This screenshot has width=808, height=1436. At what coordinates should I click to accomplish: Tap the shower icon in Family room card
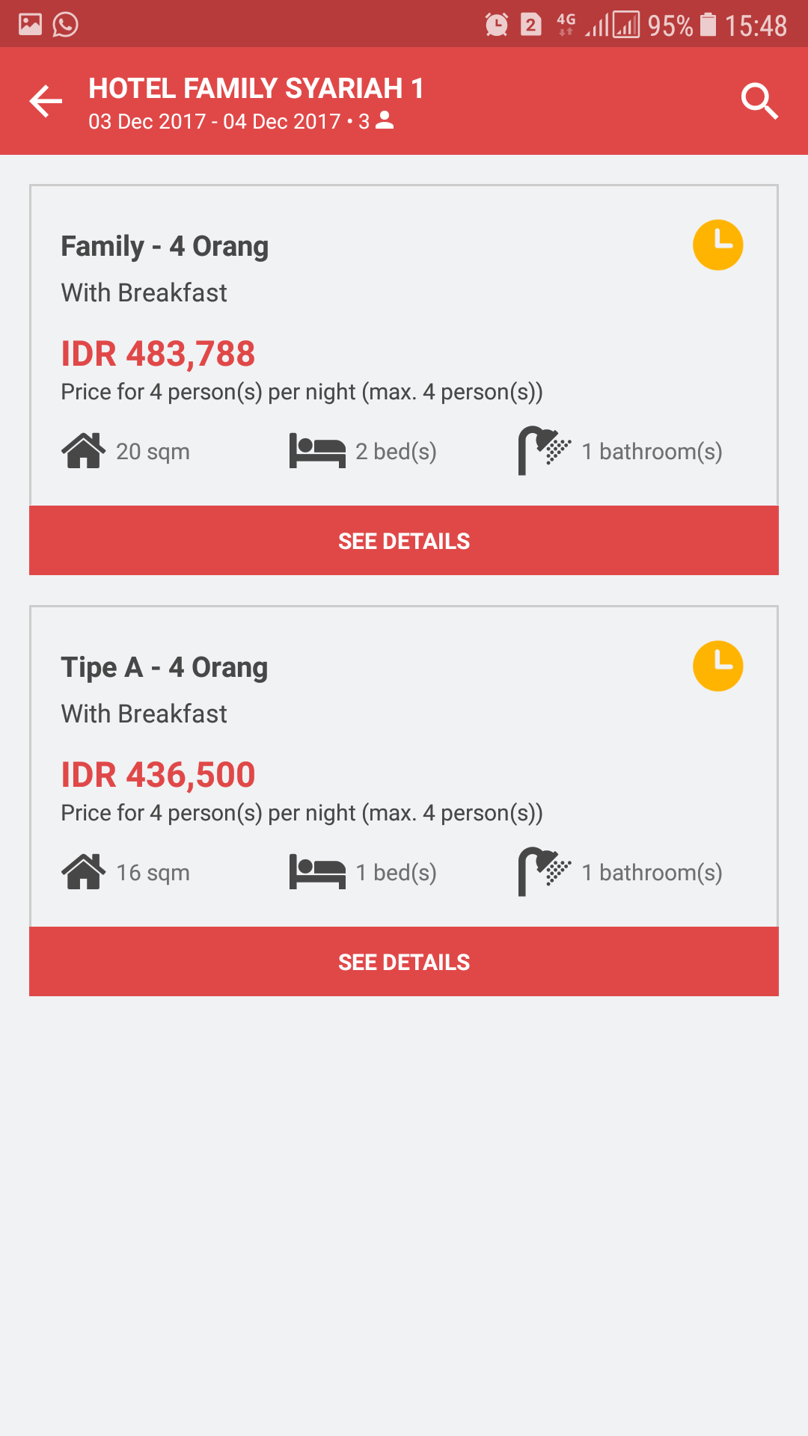click(x=544, y=450)
